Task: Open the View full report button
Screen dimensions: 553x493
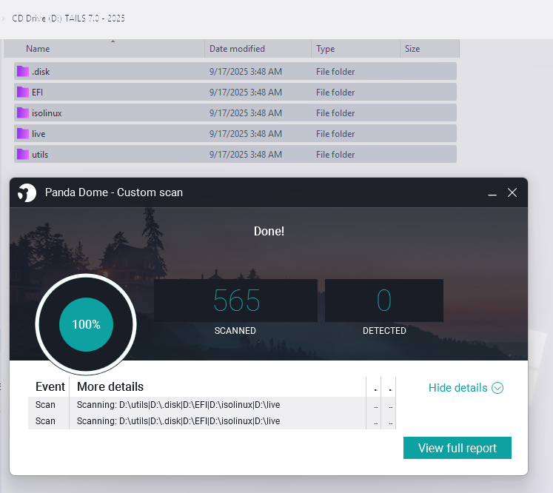Action: click(458, 448)
